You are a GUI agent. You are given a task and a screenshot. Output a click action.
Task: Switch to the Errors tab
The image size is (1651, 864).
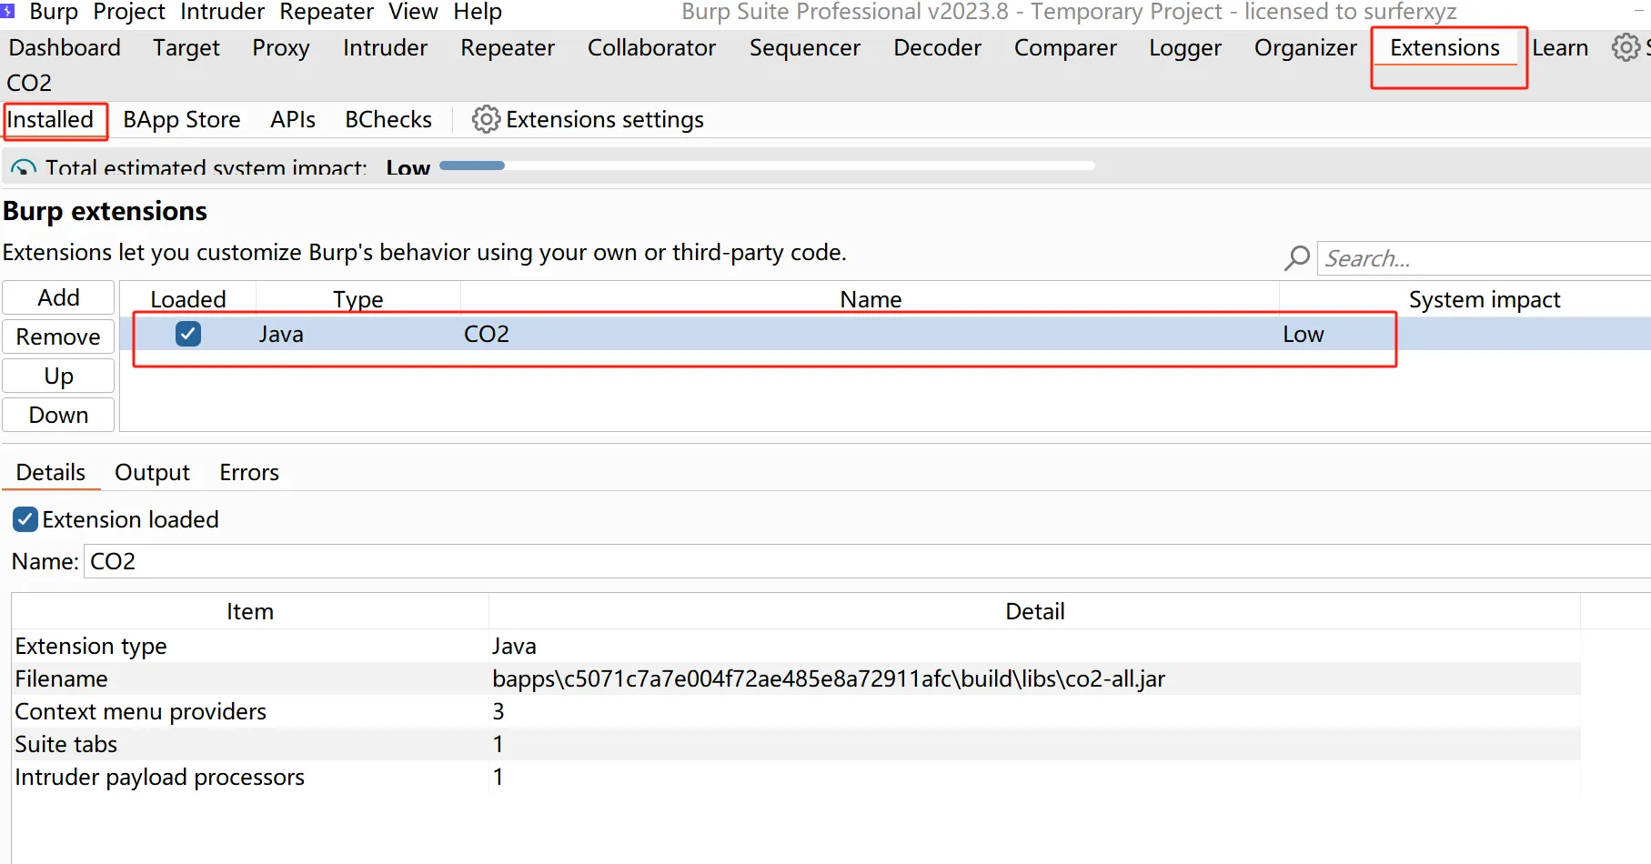click(249, 472)
